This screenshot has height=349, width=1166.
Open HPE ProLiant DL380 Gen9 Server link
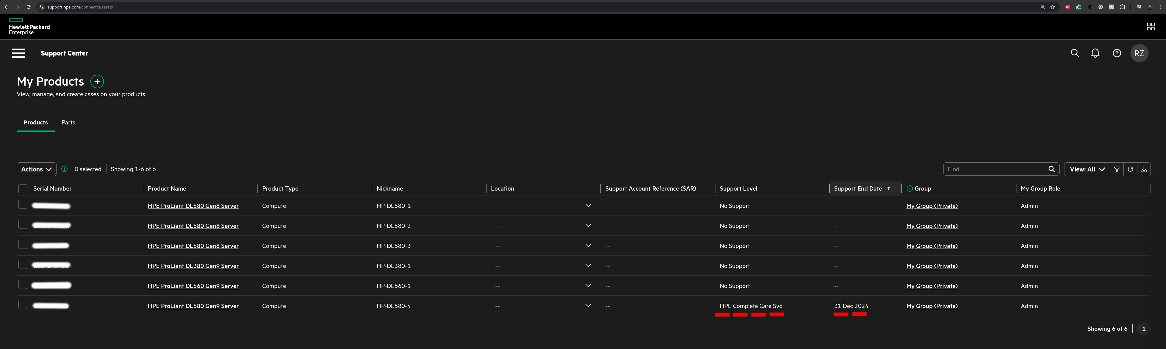[193, 266]
